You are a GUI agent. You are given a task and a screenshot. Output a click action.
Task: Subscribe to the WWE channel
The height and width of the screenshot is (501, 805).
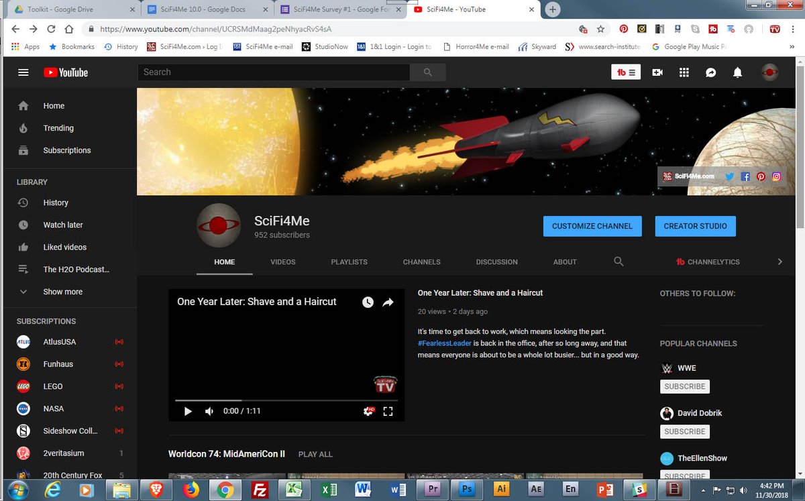[x=684, y=386]
